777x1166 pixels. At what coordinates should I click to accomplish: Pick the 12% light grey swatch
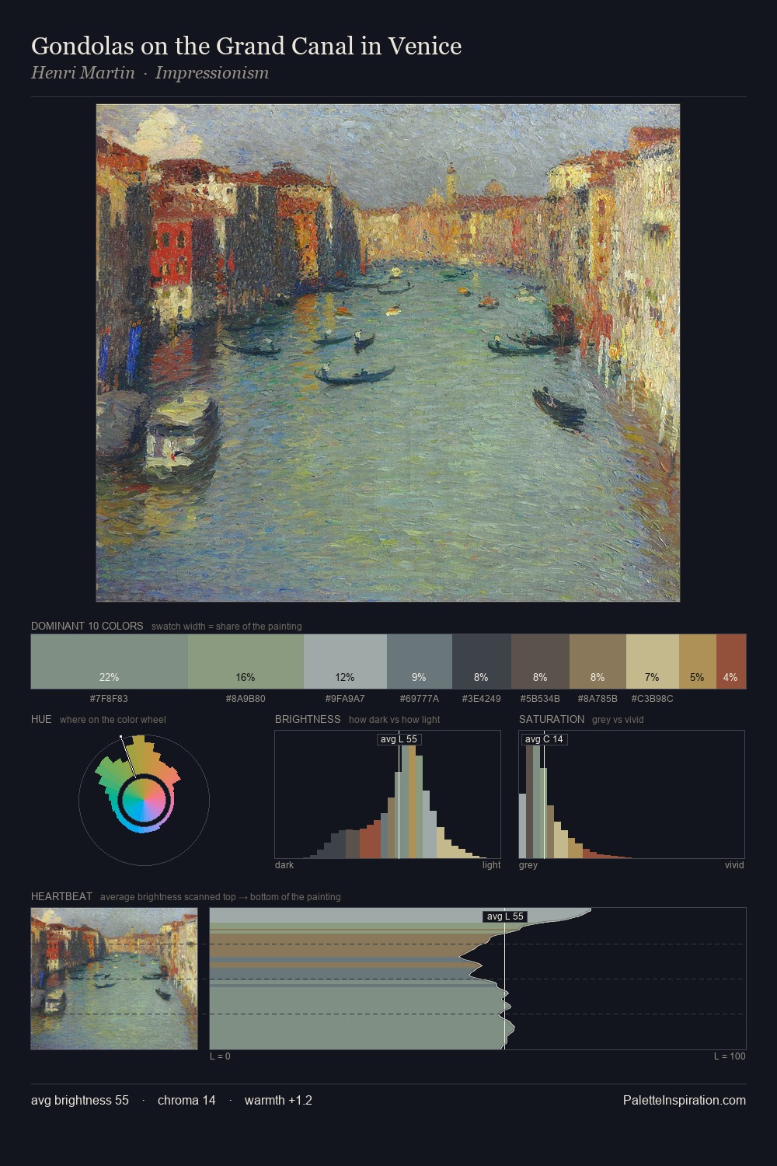[x=345, y=662]
